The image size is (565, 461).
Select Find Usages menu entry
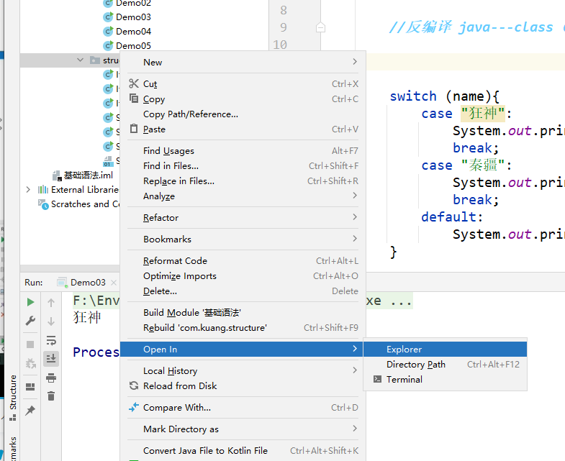[x=243, y=151]
